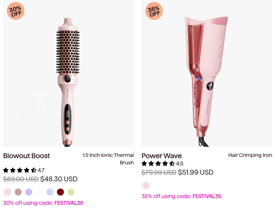Pick the white color swatch
The height and width of the screenshot is (211, 275).
[x=39, y=192]
